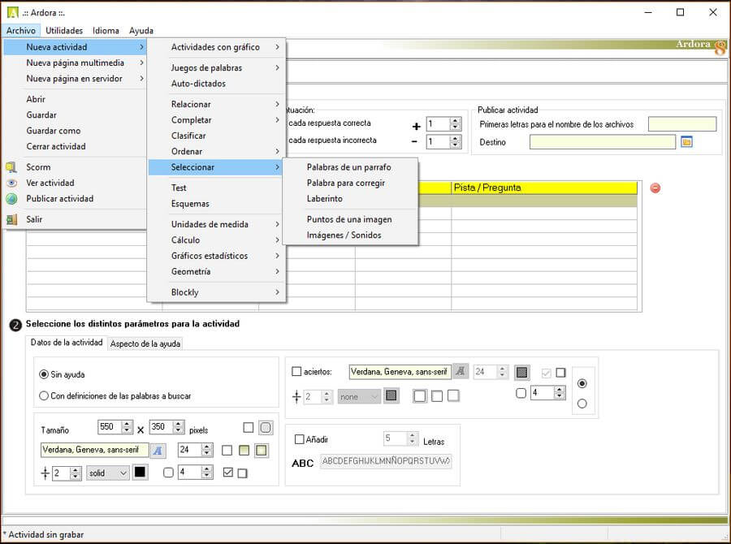This screenshot has width=731, height=544.
Task: Open the solid border style dropdown
Action: 108,473
